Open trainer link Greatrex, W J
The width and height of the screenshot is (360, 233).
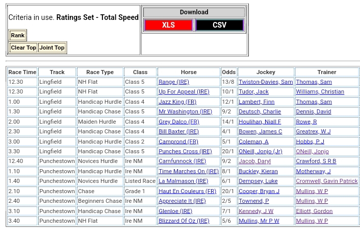313,131
